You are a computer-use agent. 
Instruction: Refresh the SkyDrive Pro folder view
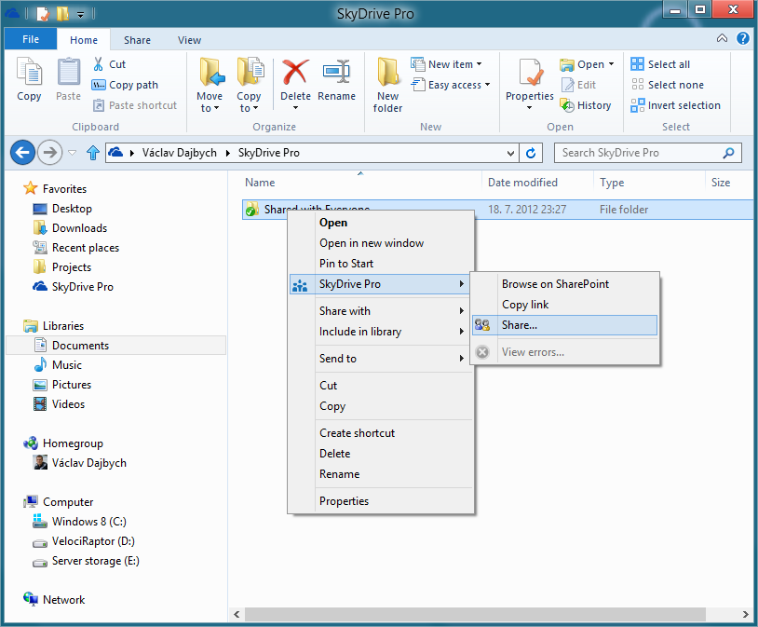point(531,154)
